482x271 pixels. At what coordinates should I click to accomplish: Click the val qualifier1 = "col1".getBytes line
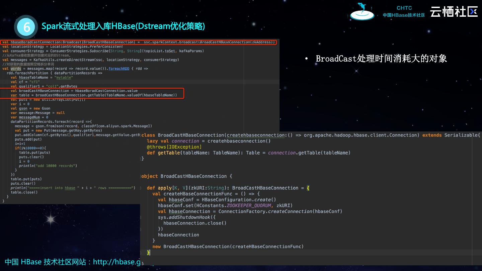pos(44,86)
